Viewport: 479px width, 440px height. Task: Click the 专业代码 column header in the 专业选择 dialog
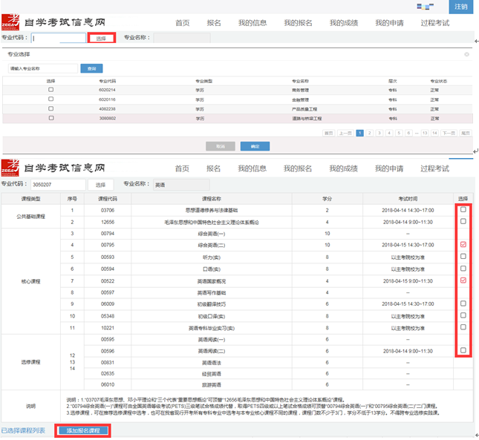tap(108, 81)
